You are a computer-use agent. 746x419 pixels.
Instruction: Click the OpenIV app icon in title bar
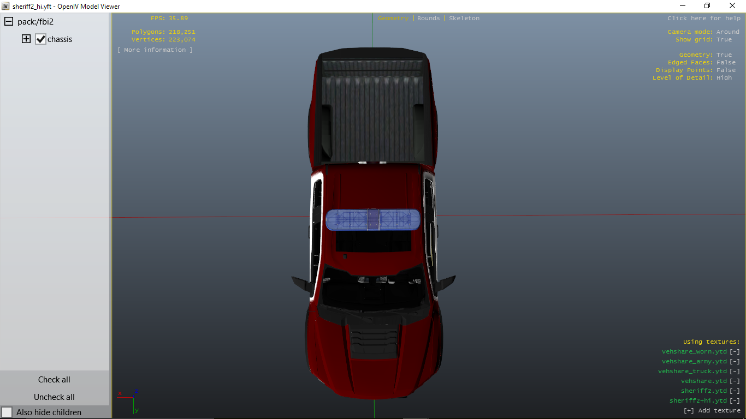(x=5, y=6)
